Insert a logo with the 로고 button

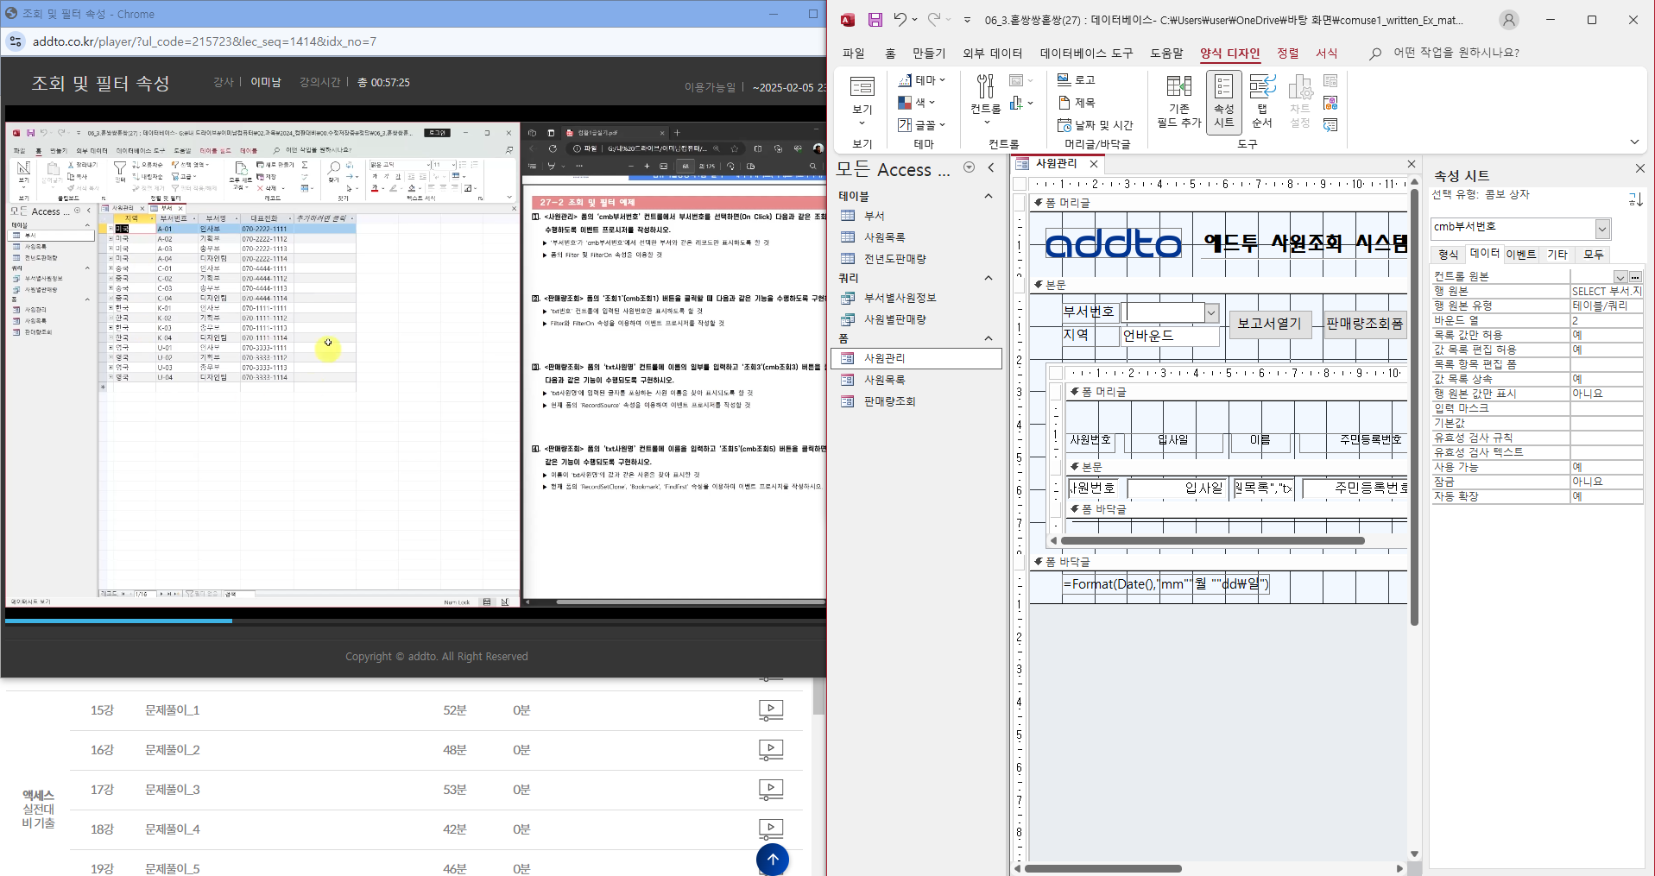(1077, 79)
